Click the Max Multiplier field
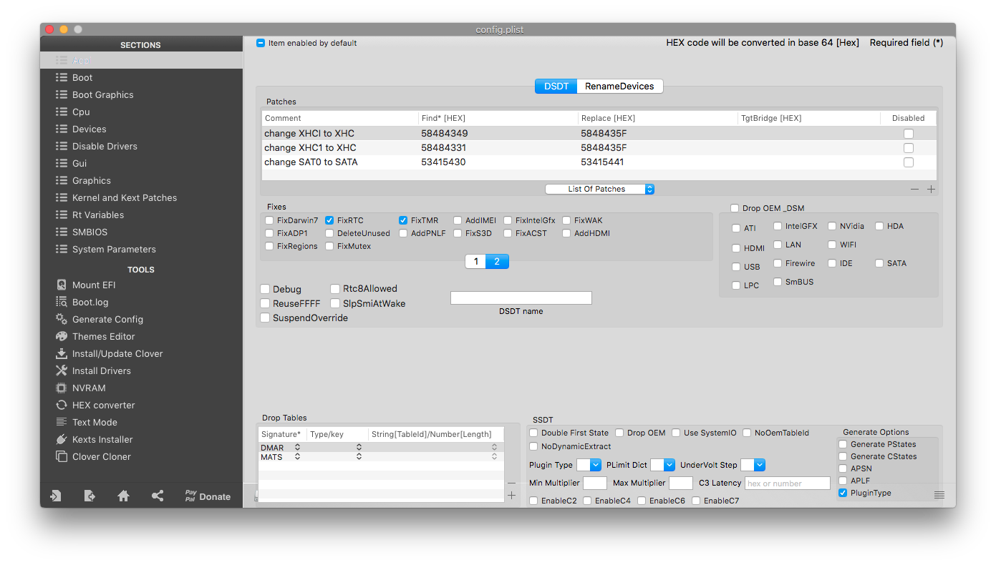The height and width of the screenshot is (565, 996). click(681, 483)
